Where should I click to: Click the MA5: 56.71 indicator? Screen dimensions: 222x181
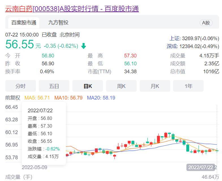pos(37,98)
